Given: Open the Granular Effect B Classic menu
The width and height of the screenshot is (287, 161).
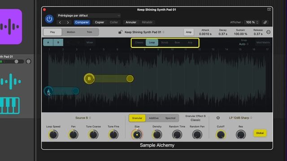Looking at the screenshot, I should (x=196, y=120).
